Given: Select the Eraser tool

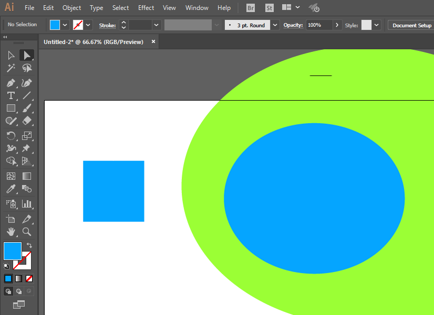Looking at the screenshot, I should (27, 121).
